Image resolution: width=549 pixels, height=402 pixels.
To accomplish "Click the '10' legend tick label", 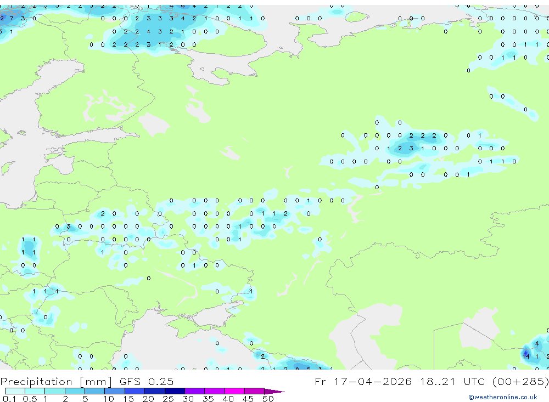I will tap(109, 399).
